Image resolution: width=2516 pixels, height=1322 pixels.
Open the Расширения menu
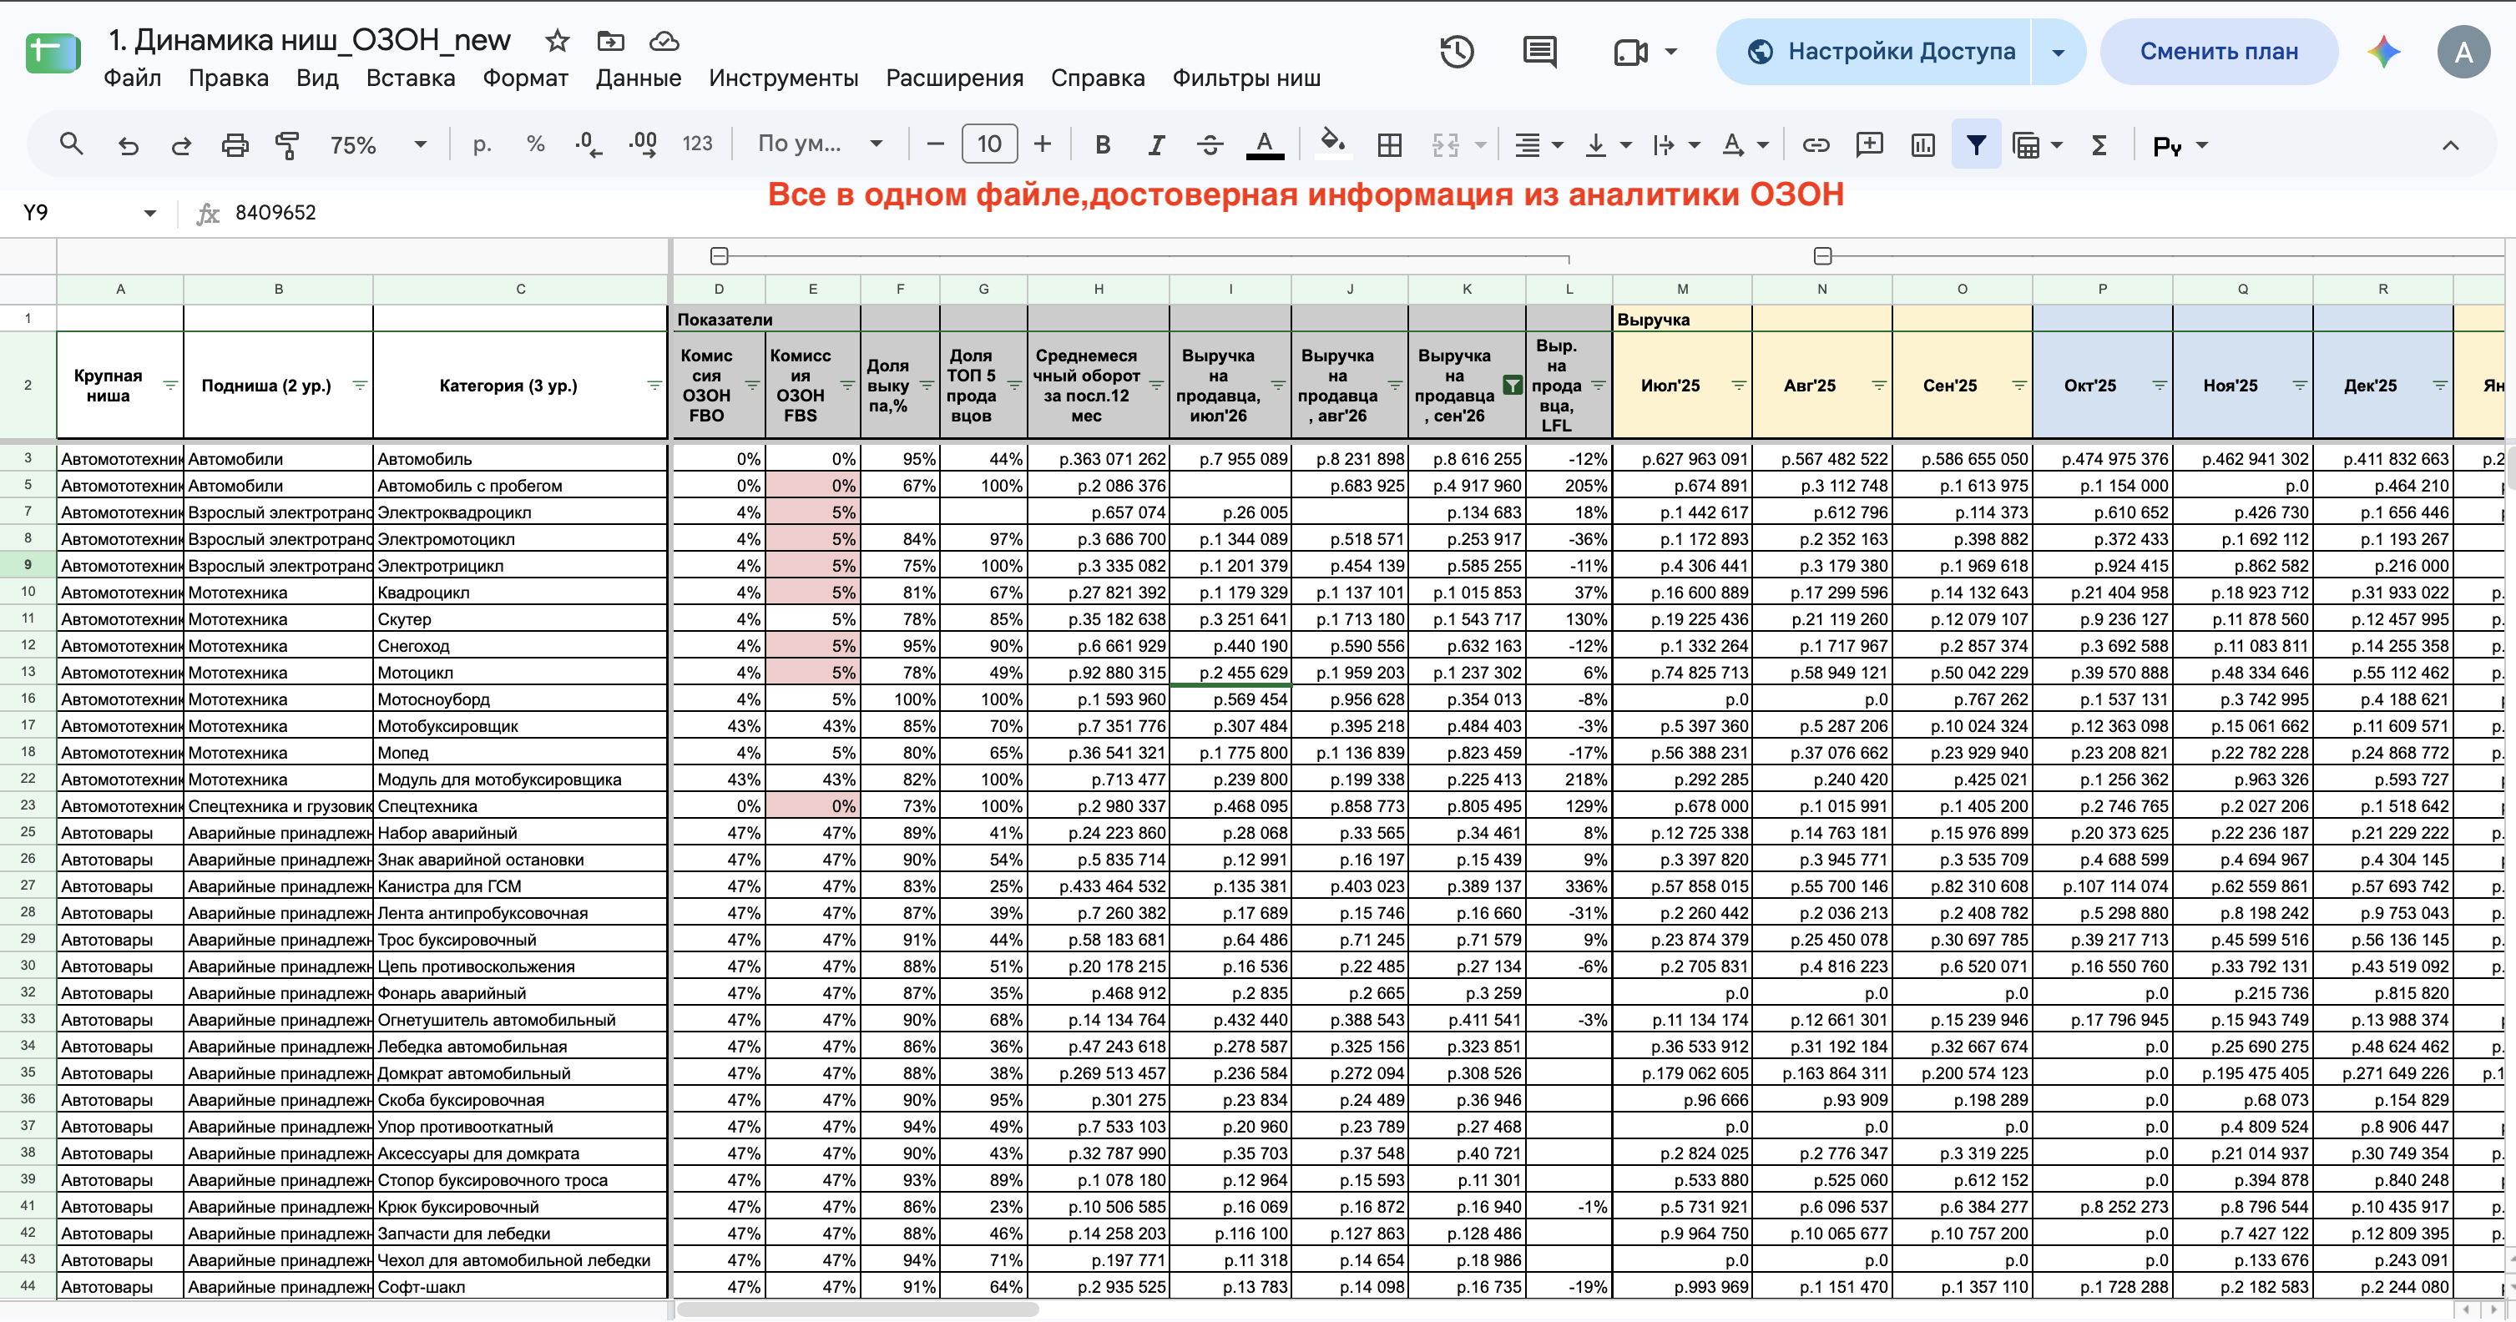954,78
